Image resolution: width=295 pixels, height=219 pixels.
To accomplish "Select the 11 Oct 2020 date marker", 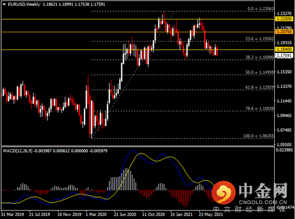I will tap(153, 214).
